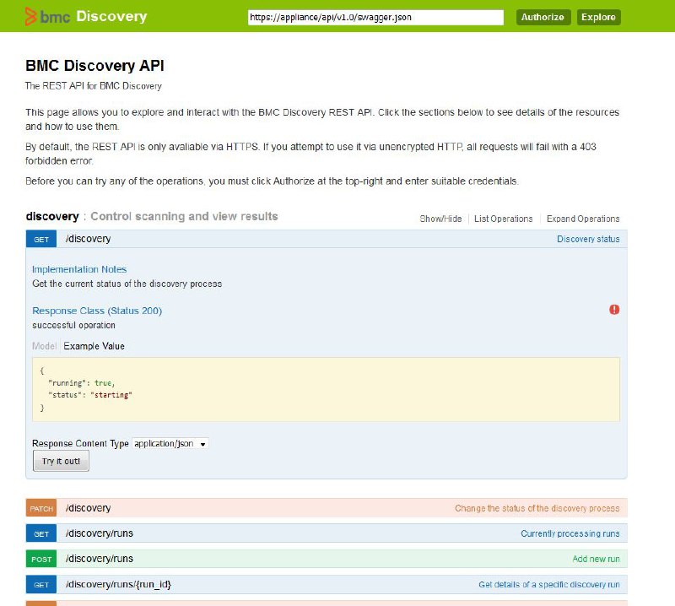
Task: Click the BMC Discovery logo
Action: coord(86,16)
